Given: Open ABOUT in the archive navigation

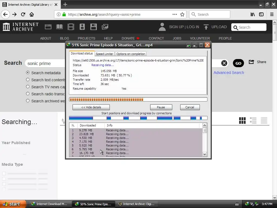Looking at the screenshot, I should click(x=45, y=38).
